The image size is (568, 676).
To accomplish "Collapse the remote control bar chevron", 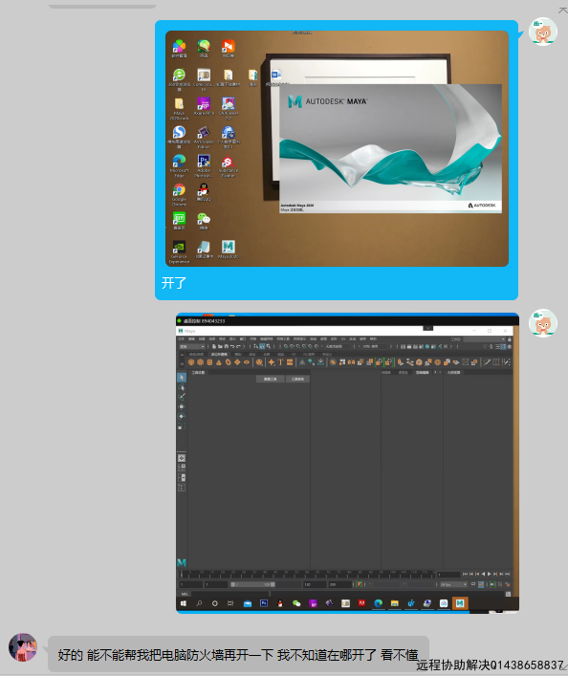I will coord(427,328).
